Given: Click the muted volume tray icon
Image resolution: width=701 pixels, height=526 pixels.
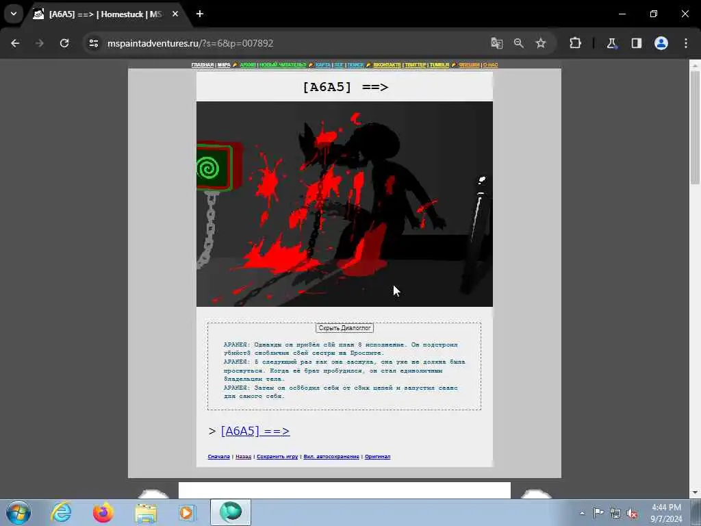Looking at the screenshot, I should click(x=632, y=513).
